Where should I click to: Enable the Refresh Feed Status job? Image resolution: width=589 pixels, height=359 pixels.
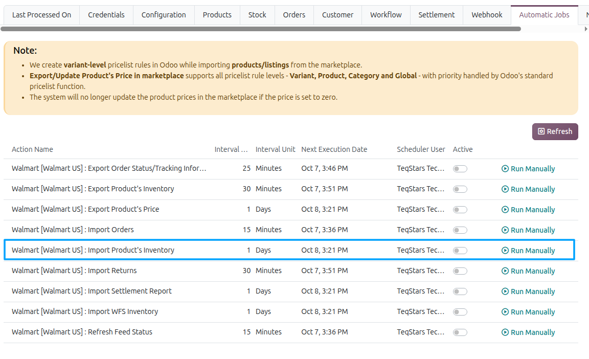click(x=460, y=332)
